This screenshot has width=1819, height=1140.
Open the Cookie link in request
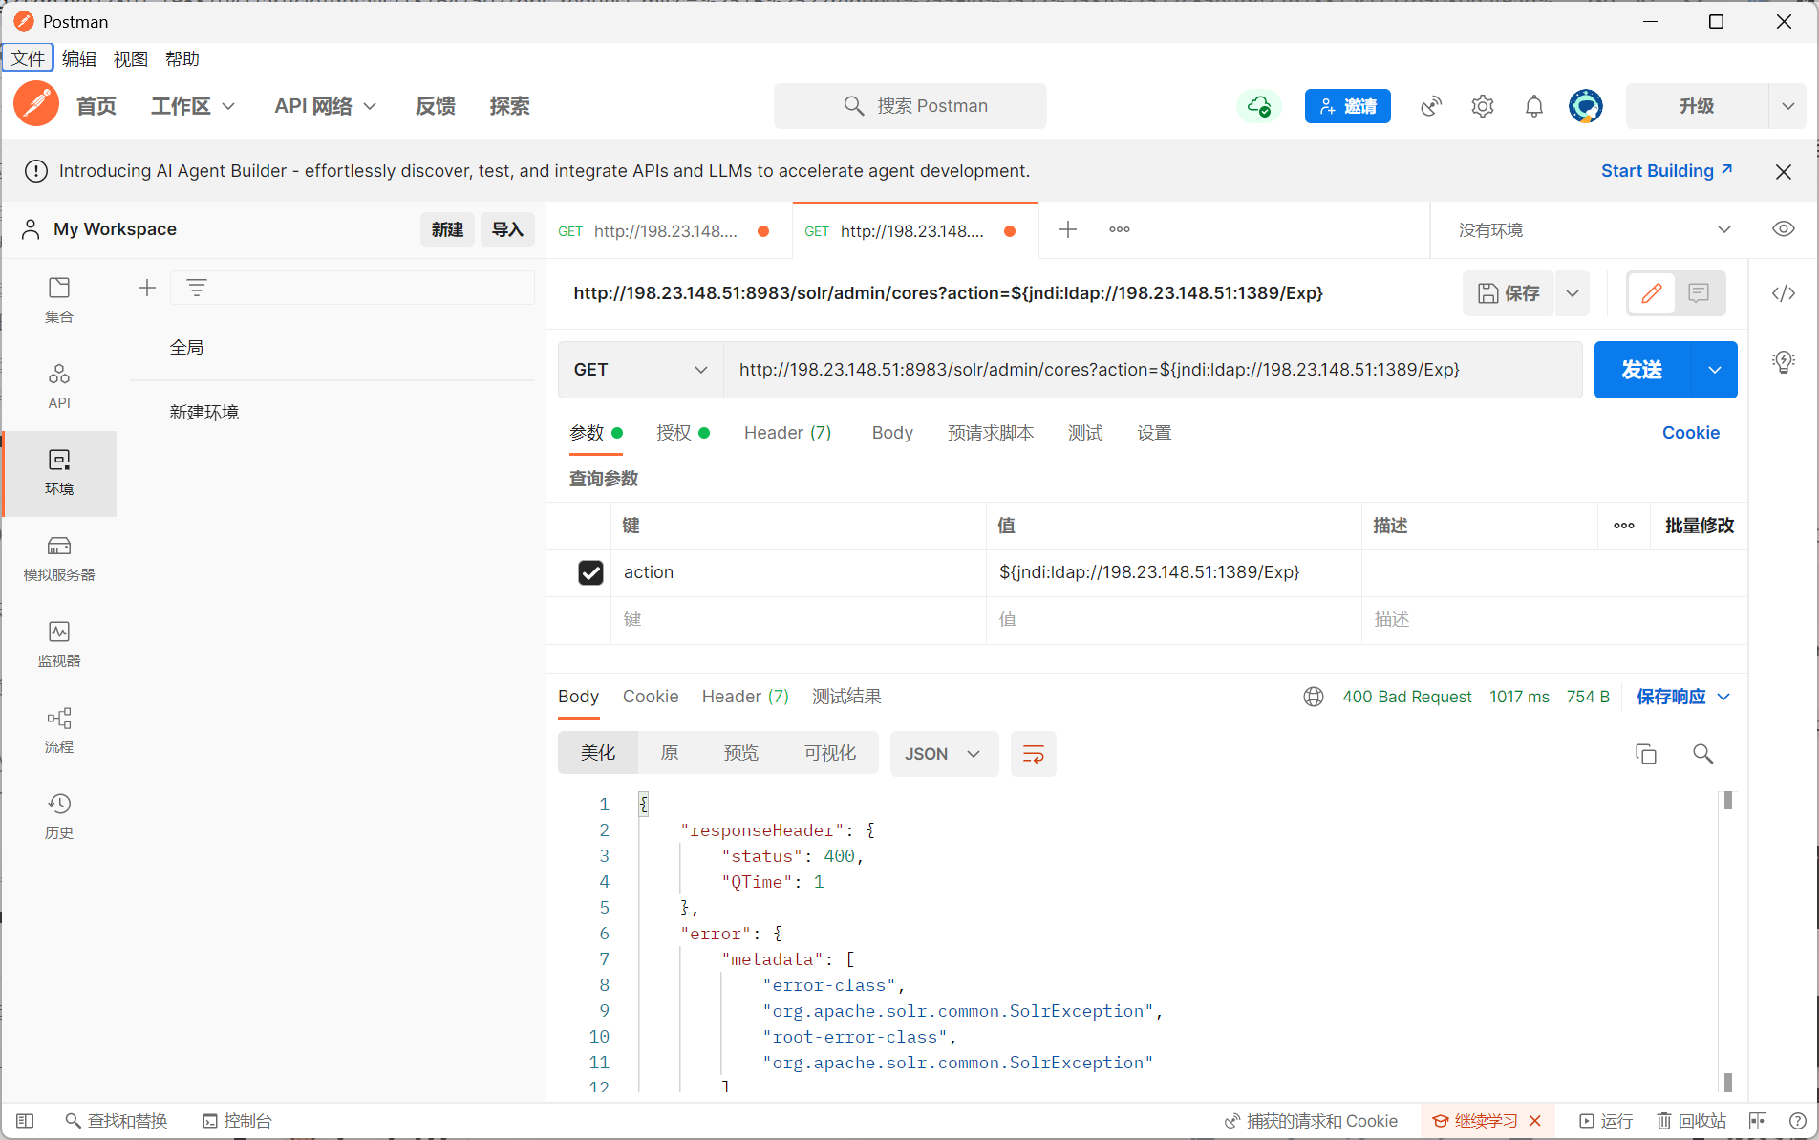(x=1691, y=433)
